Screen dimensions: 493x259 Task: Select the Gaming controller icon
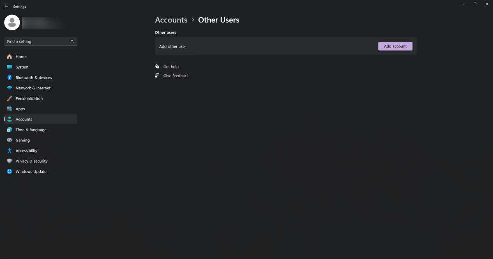pos(9,140)
